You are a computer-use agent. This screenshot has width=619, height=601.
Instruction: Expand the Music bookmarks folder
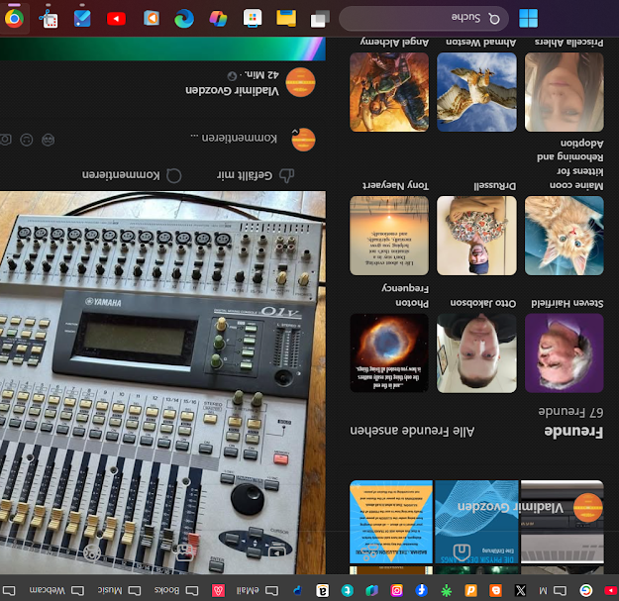(119, 590)
